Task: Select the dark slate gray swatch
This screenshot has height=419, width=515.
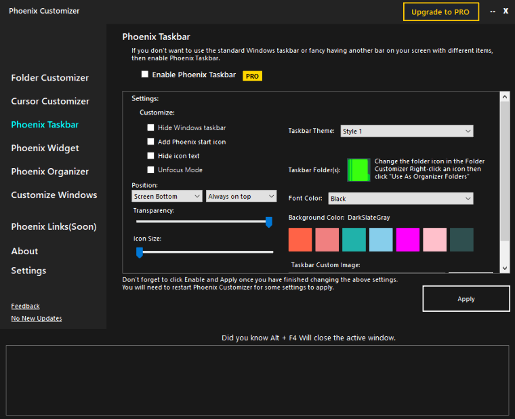Action: click(461, 239)
